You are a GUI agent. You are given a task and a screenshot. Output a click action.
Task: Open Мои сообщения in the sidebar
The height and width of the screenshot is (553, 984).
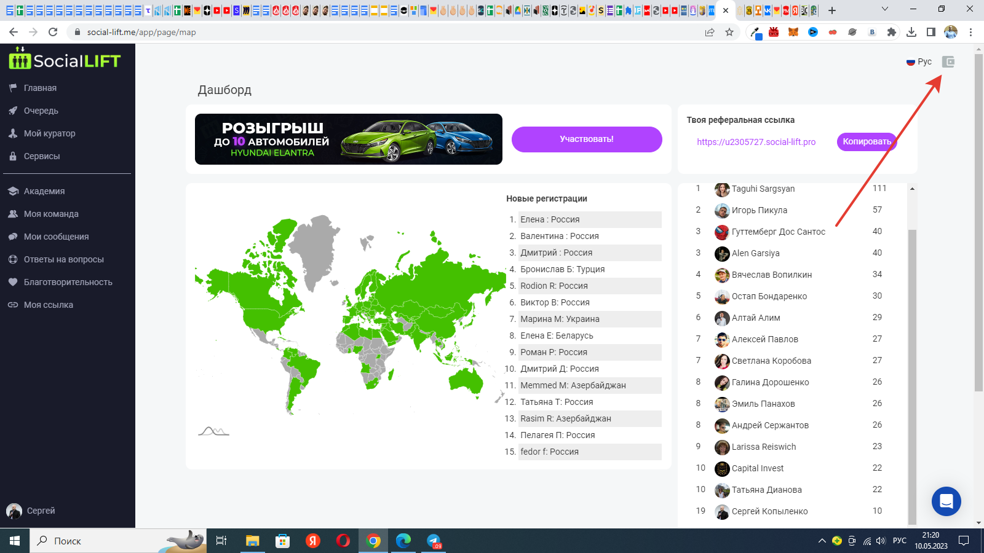tap(56, 237)
